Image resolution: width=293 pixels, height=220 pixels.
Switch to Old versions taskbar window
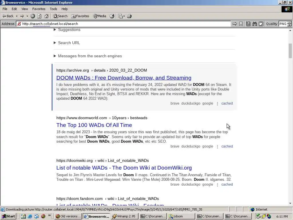(68, 216)
